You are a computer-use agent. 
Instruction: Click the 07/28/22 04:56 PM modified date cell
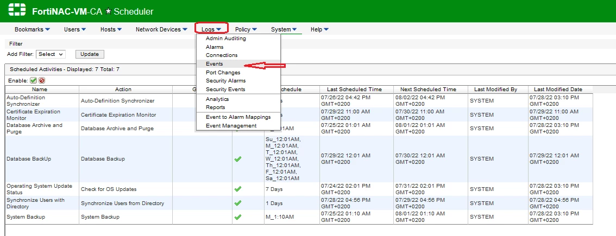point(560,203)
